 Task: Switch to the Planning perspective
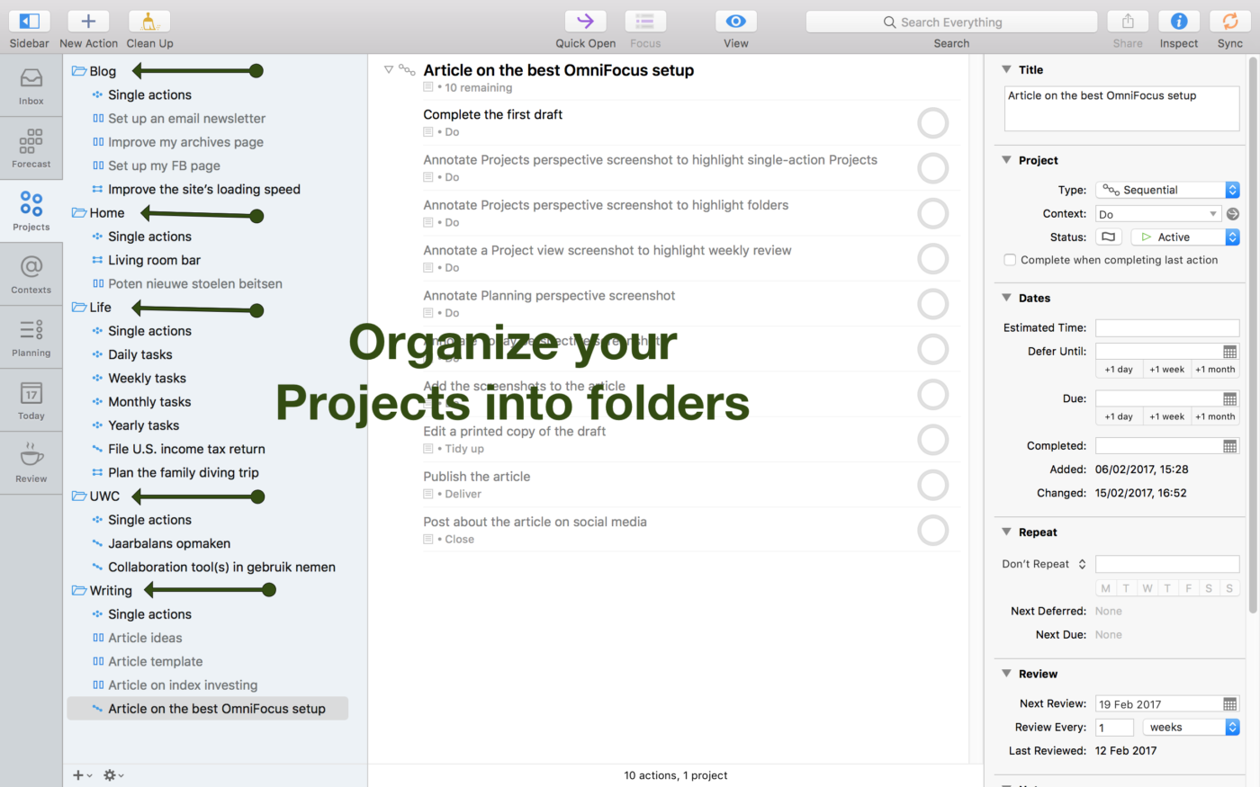[31, 337]
